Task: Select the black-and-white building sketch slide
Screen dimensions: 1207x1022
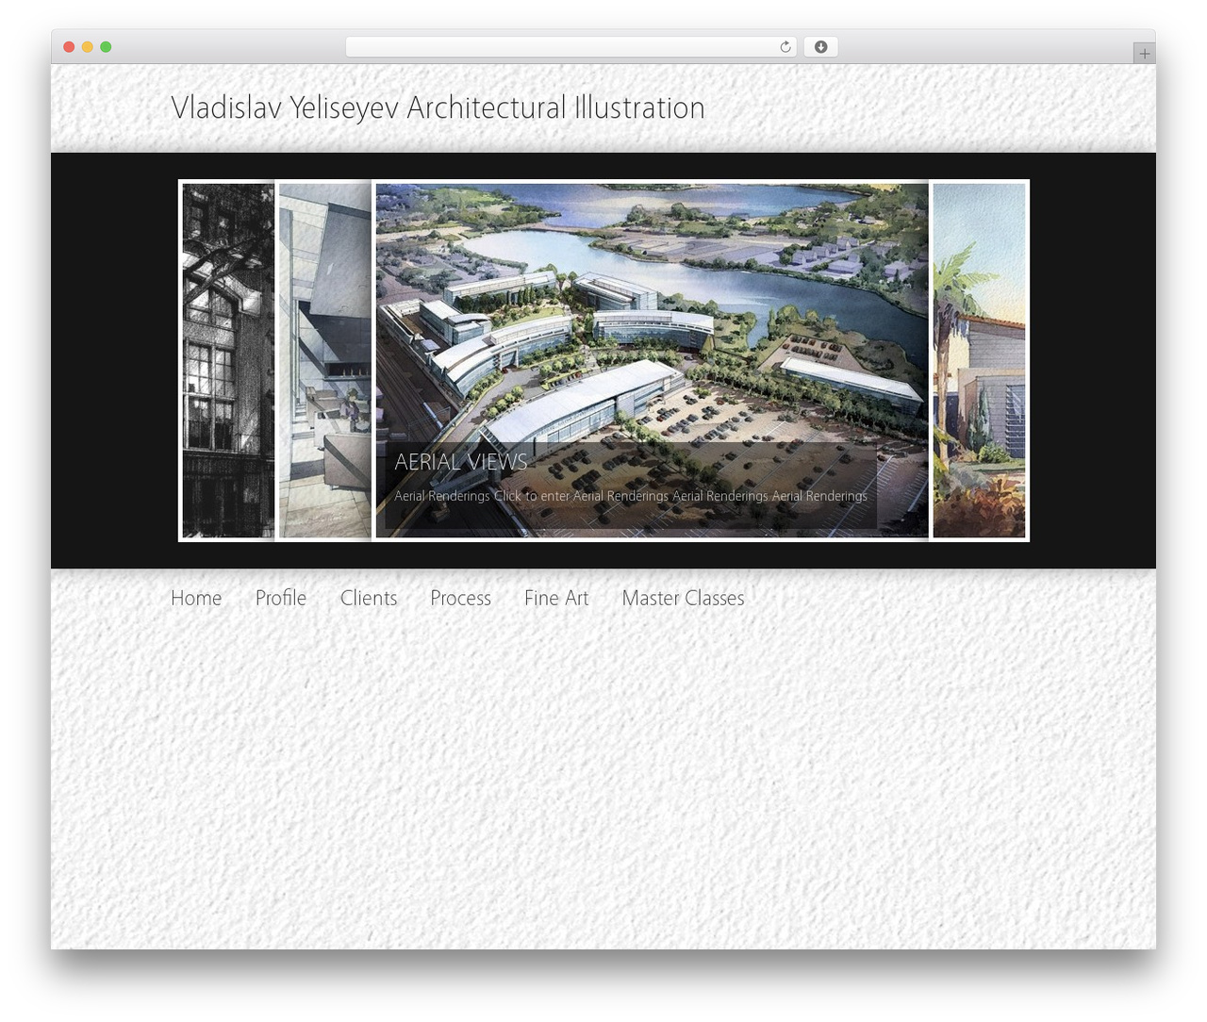Action: pyautogui.click(x=228, y=360)
